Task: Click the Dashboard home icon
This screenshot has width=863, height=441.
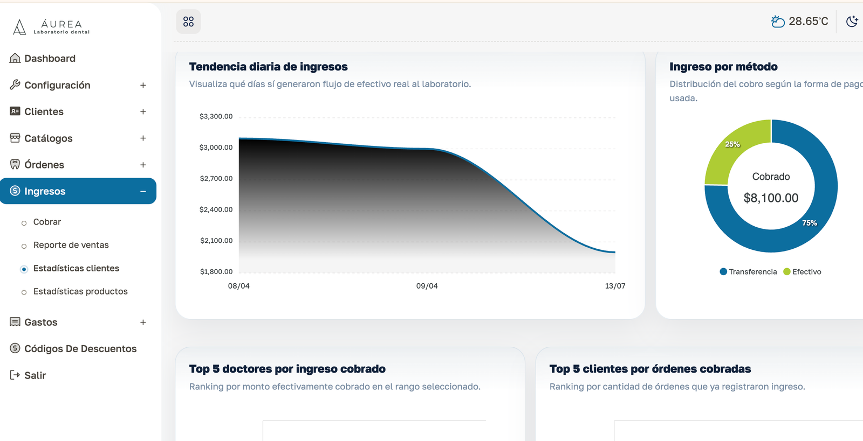Action: (x=15, y=58)
